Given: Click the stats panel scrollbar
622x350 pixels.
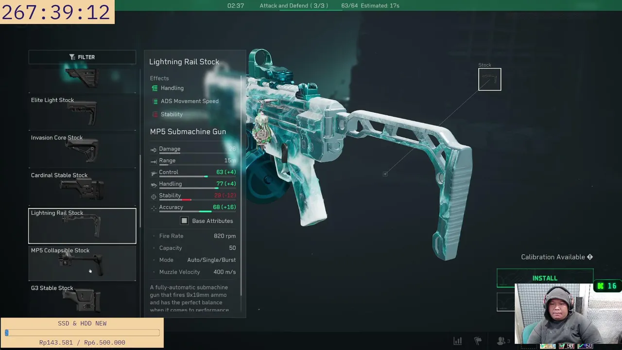Looking at the screenshot, I should point(241,185).
